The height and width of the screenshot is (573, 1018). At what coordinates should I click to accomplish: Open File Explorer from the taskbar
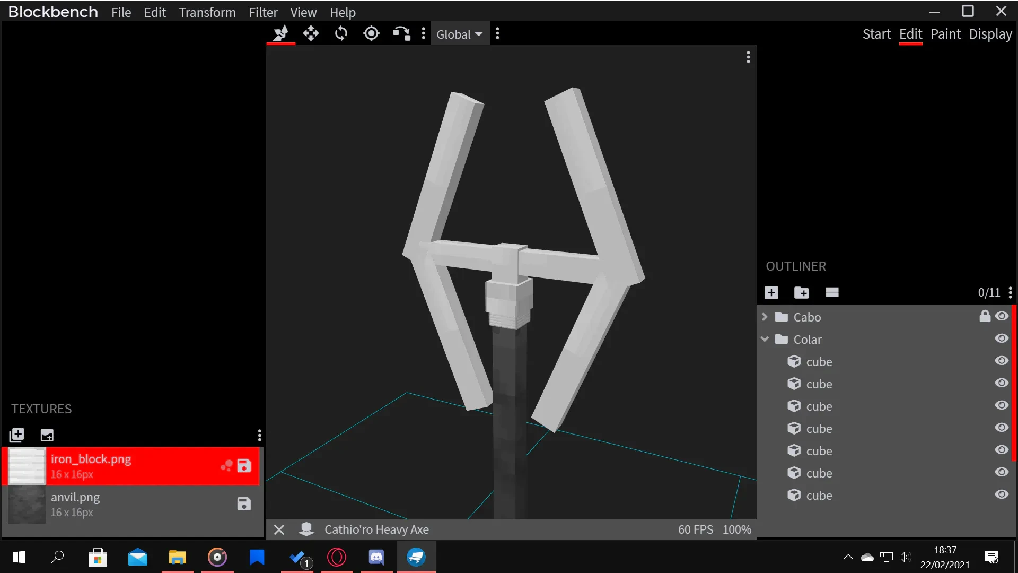[178, 557]
